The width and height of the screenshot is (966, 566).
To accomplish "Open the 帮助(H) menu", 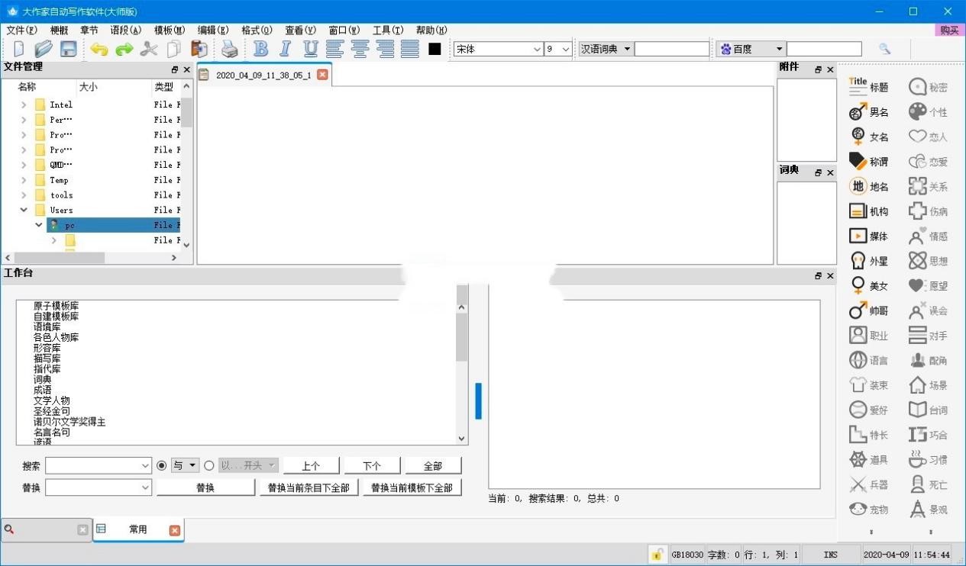I will pyautogui.click(x=431, y=31).
